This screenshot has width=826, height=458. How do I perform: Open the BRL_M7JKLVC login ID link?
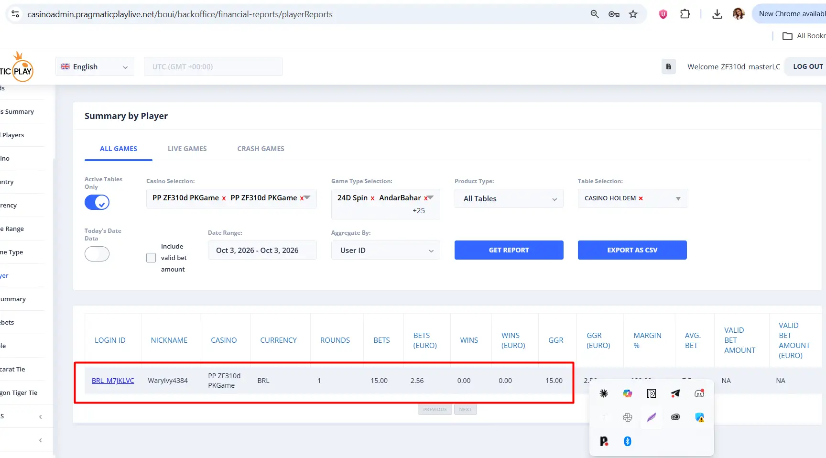113,381
